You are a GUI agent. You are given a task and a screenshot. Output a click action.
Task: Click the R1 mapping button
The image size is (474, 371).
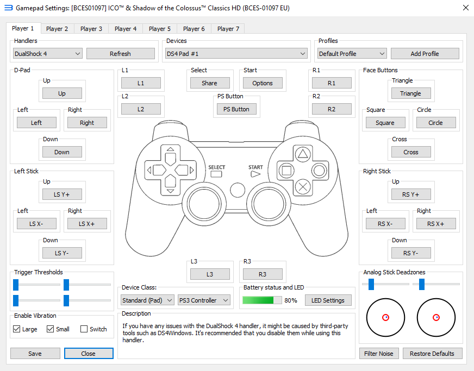(332, 83)
